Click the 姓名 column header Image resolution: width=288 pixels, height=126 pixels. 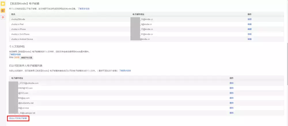click(13, 14)
